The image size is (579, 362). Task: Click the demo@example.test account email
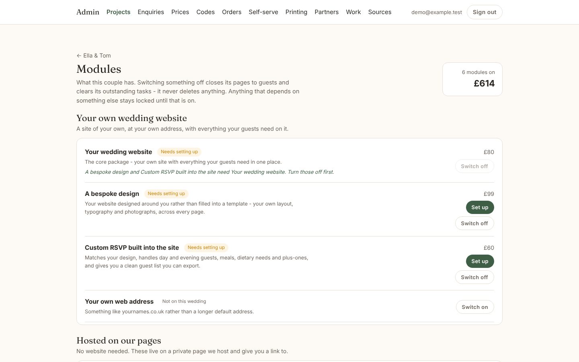[x=437, y=12]
